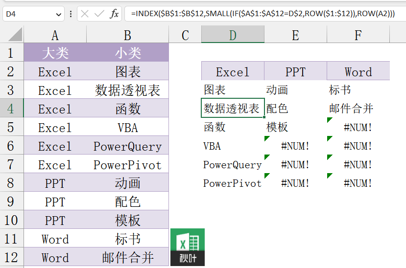Image resolution: width=406 pixels, height=268 pixels.
Task: Click the #NUM! error in cell E6
Action: (295, 146)
